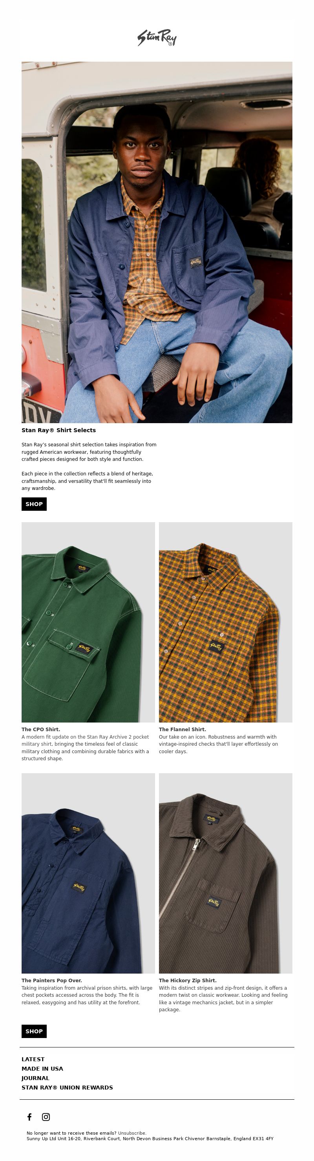Open the Instagram icon link
Viewport: 314px width, 1161px height.
pos(46,1116)
